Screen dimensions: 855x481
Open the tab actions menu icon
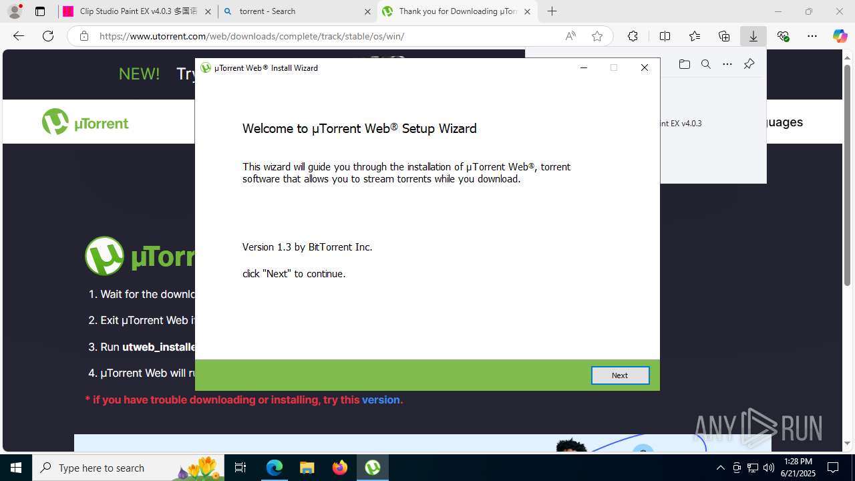(x=40, y=11)
